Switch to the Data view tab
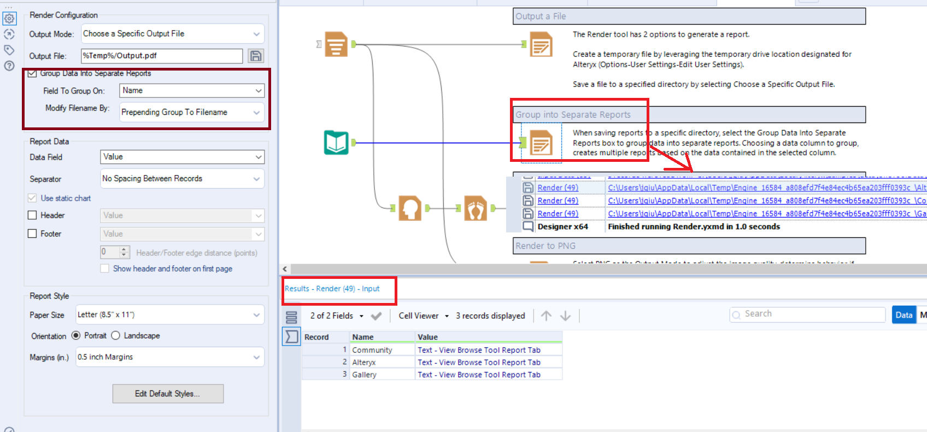The image size is (927, 432). (x=903, y=315)
